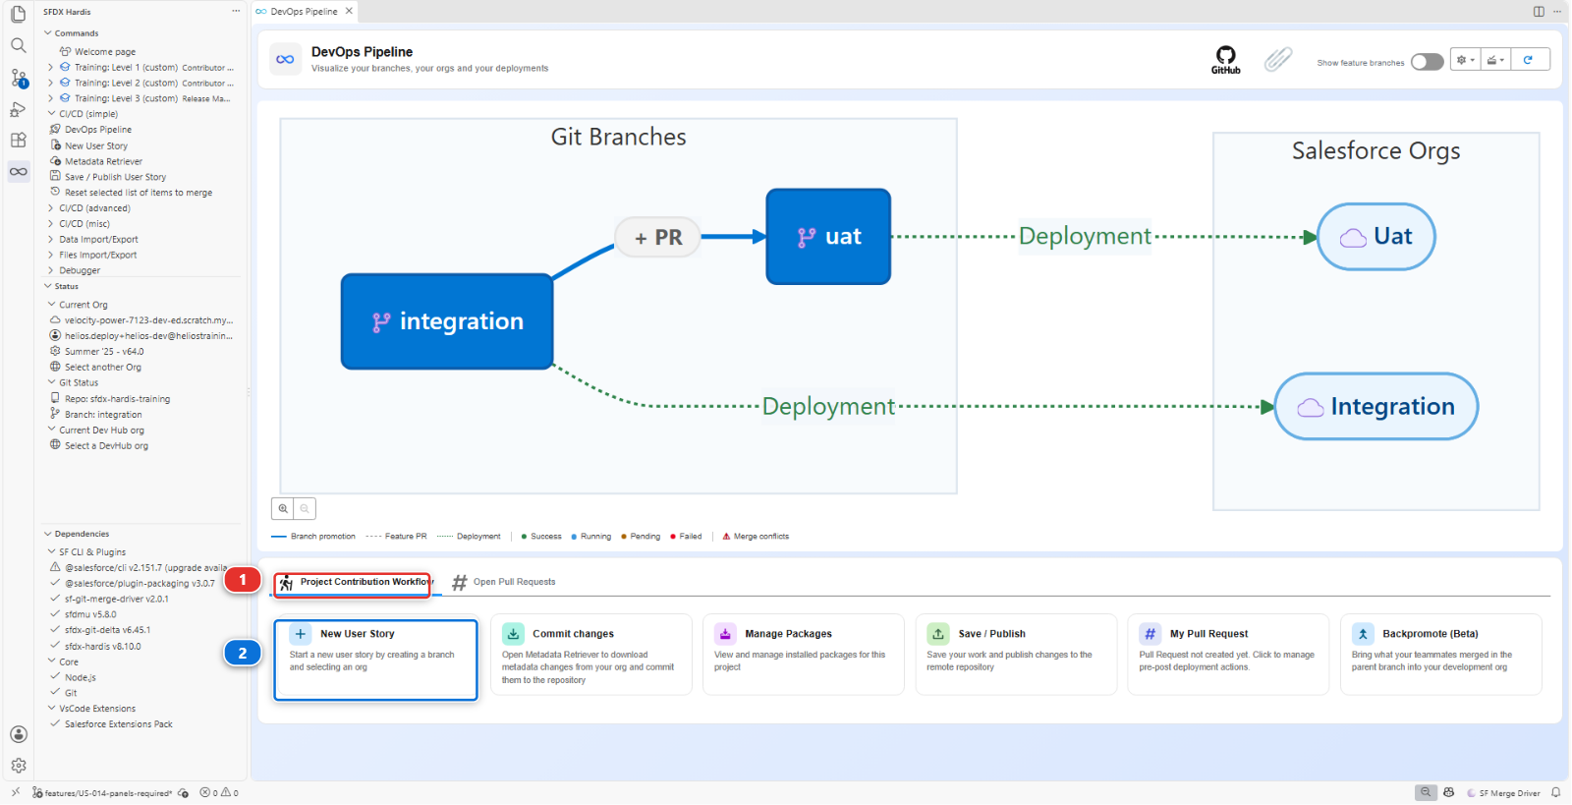Collapse the Git Status node

click(51, 382)
